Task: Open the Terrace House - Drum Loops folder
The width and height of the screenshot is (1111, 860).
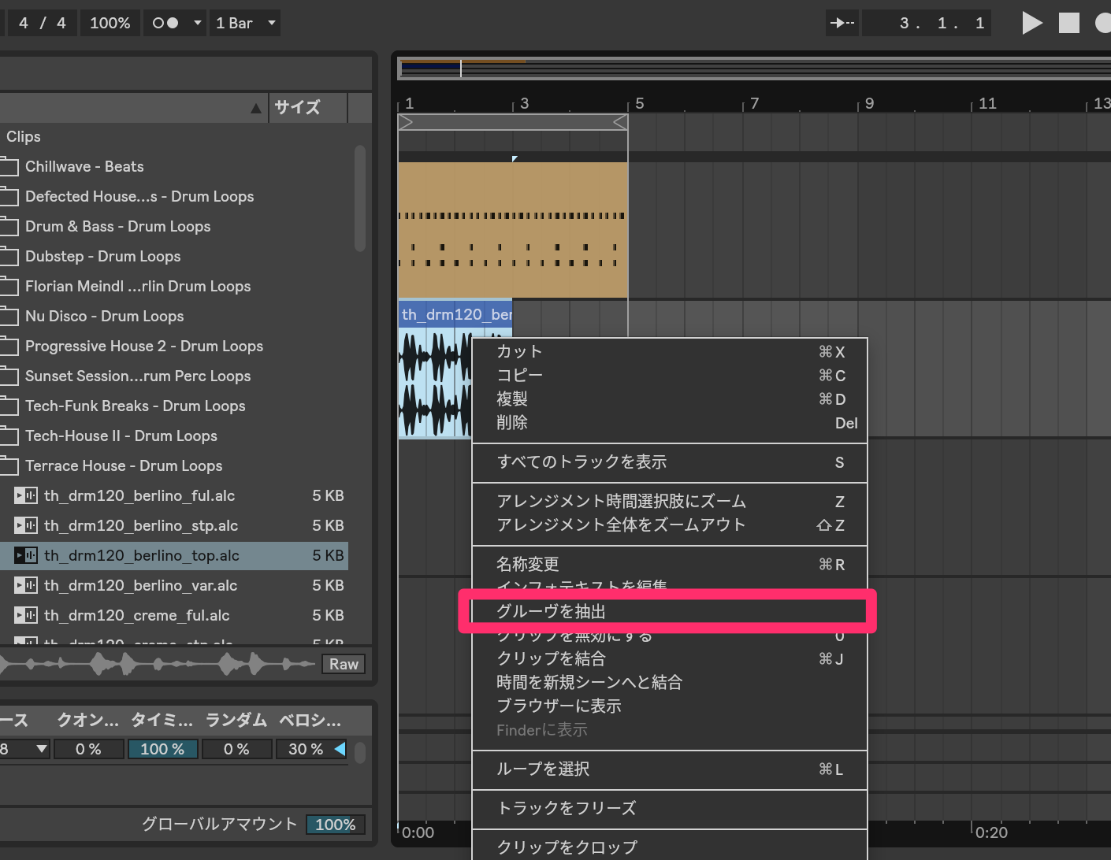Action: coord(174,466)
